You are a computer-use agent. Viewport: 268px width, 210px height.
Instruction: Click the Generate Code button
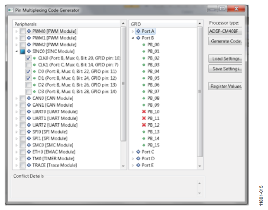225,41
